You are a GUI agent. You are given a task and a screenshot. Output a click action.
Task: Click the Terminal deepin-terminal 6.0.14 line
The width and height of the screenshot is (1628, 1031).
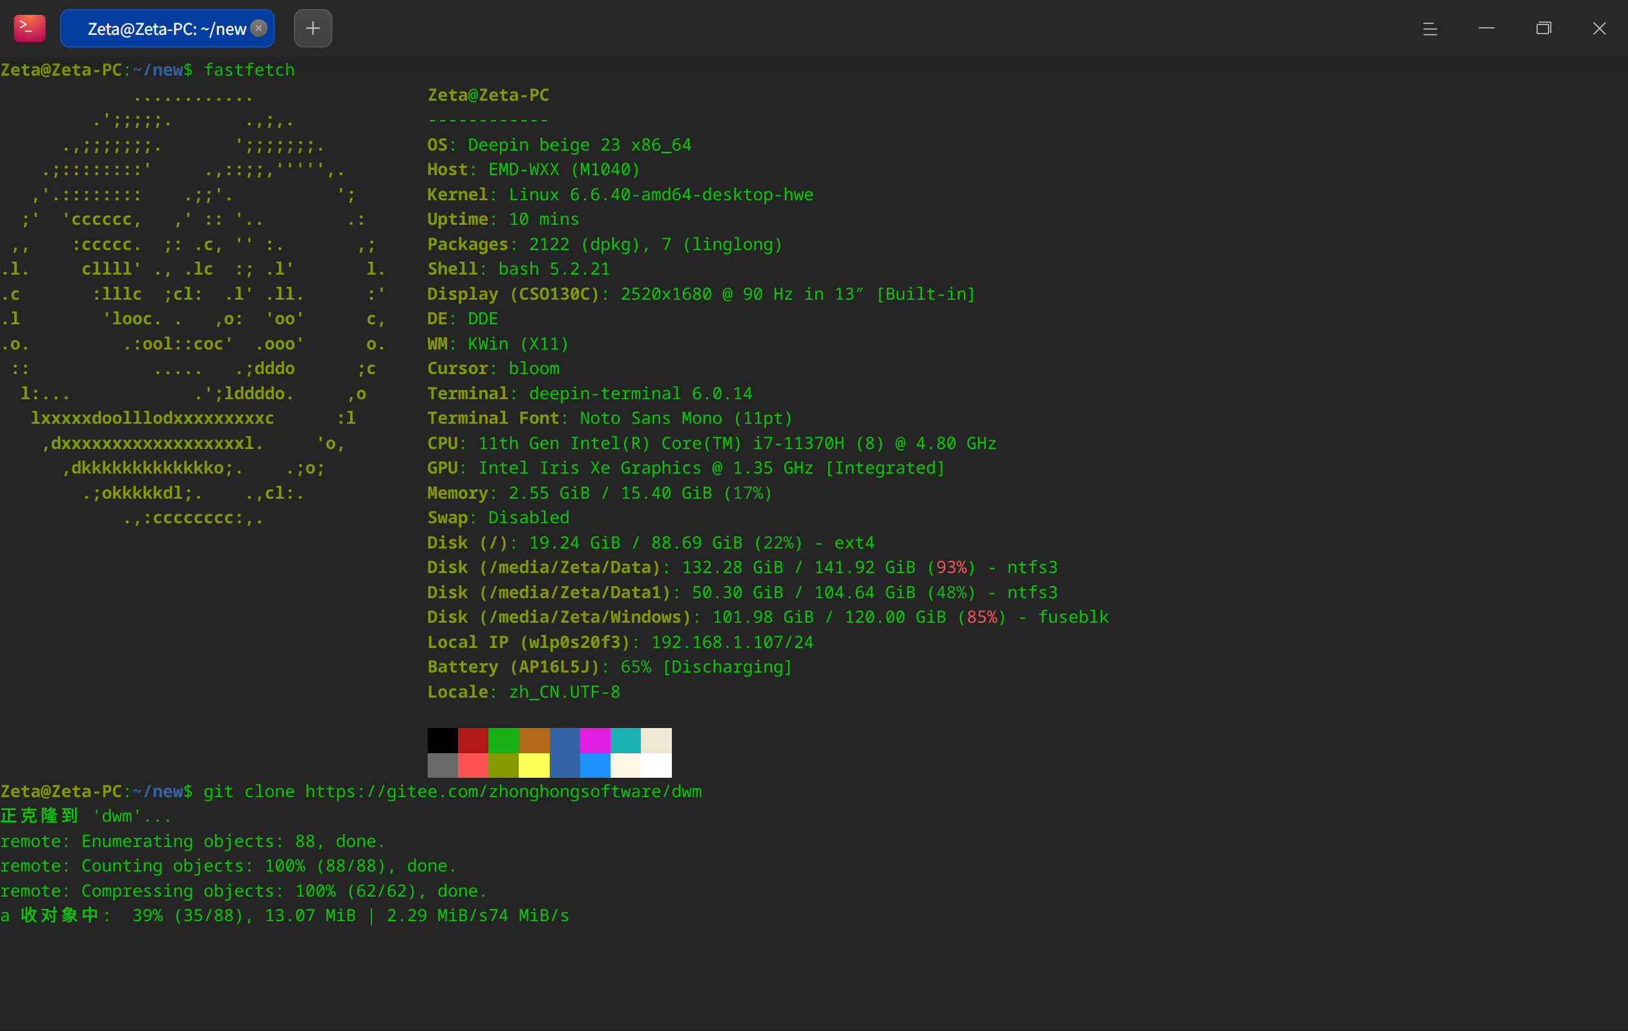(590, 393)
